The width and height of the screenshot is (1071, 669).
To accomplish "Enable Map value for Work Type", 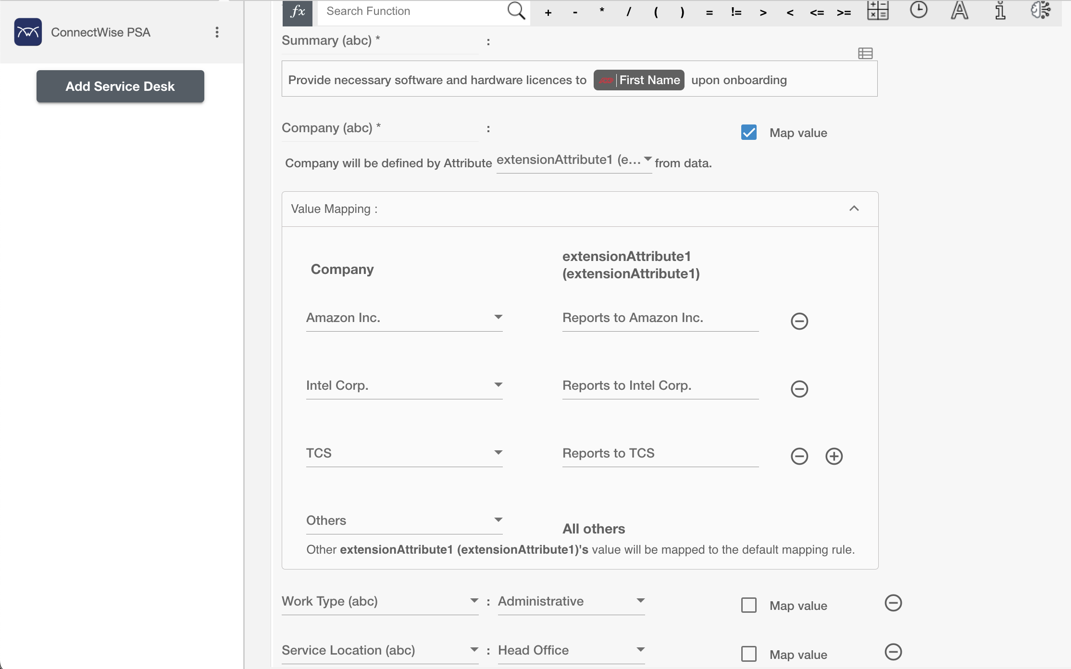I will 749,605.
